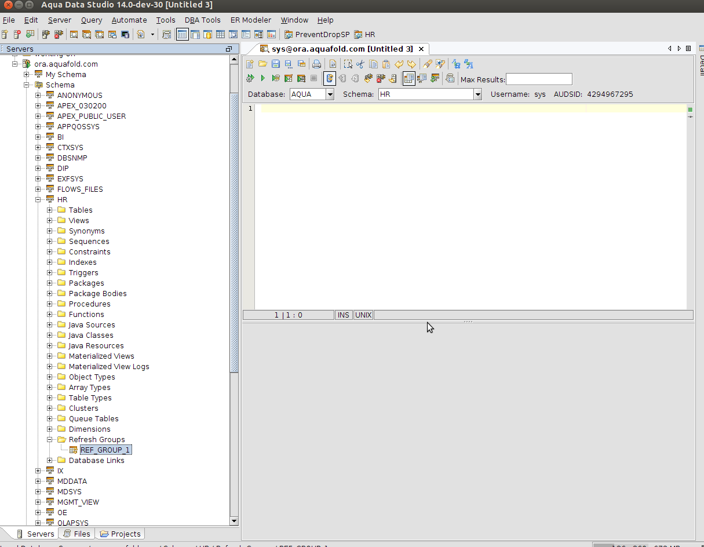Image resolution: width=704 pixels, height=547 pixels.
Task: Click the tab list button beside tab arrows
Action: click(x=688, y=49)
